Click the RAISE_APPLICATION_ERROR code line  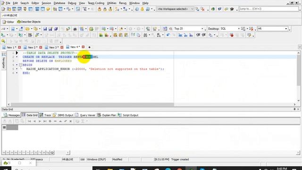95,69
